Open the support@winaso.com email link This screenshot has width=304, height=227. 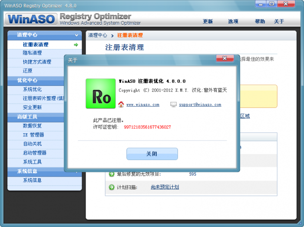200,105
